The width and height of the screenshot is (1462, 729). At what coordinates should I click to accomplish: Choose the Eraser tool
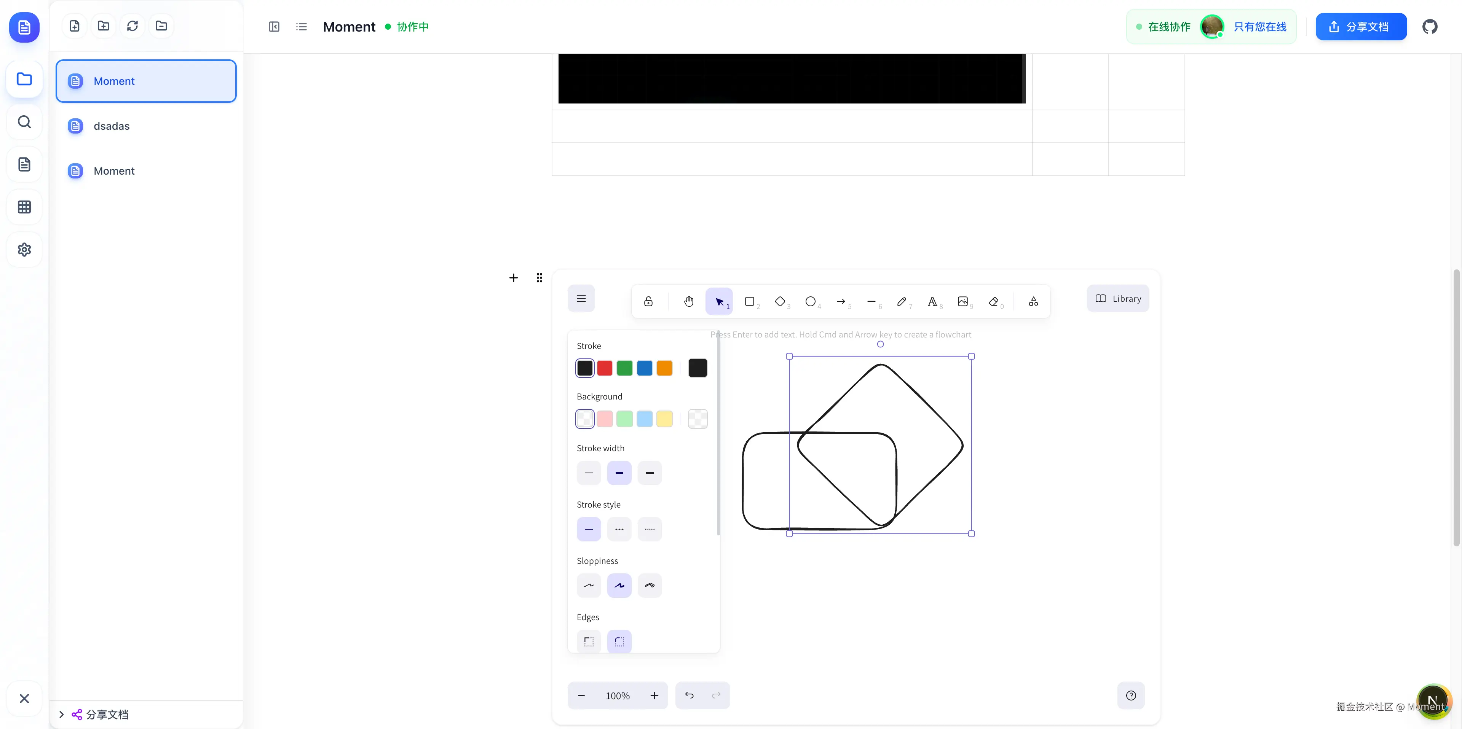click(x=993, y=301)
